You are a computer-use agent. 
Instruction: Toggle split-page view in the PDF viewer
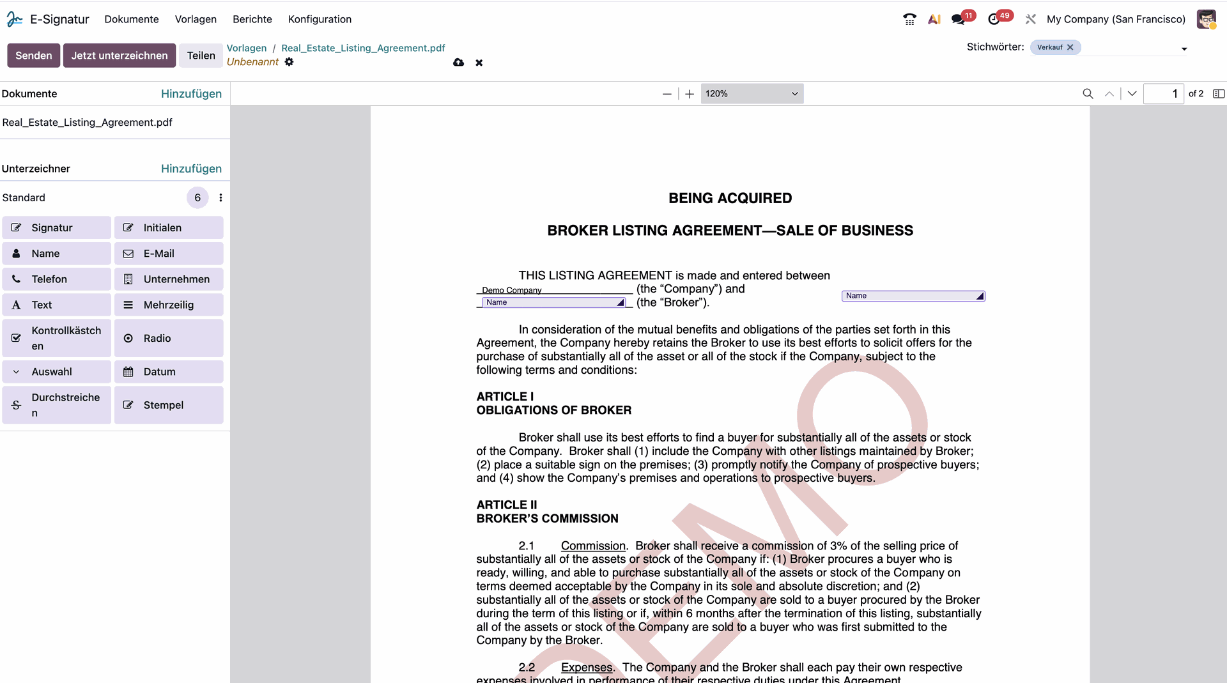[x=1217, y=93]
